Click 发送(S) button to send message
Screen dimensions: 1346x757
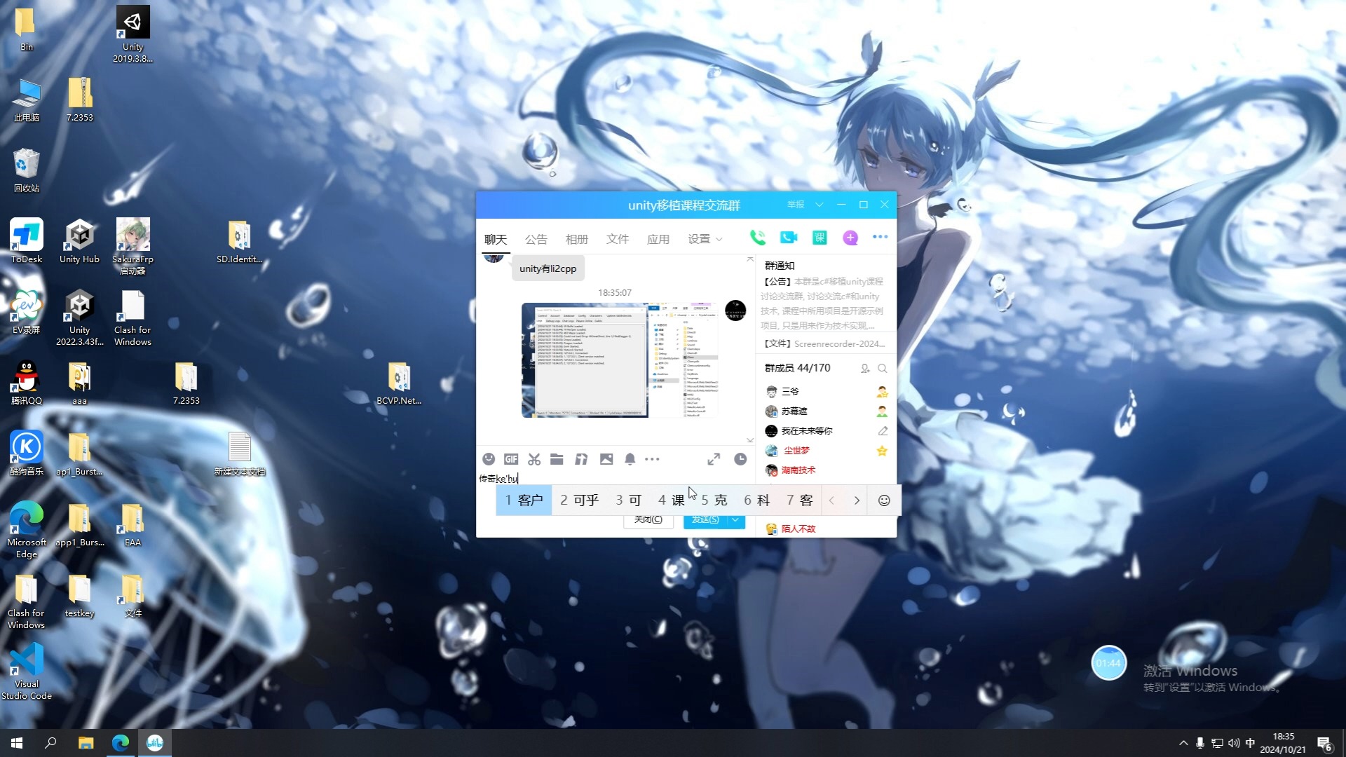tap(705, 519)
